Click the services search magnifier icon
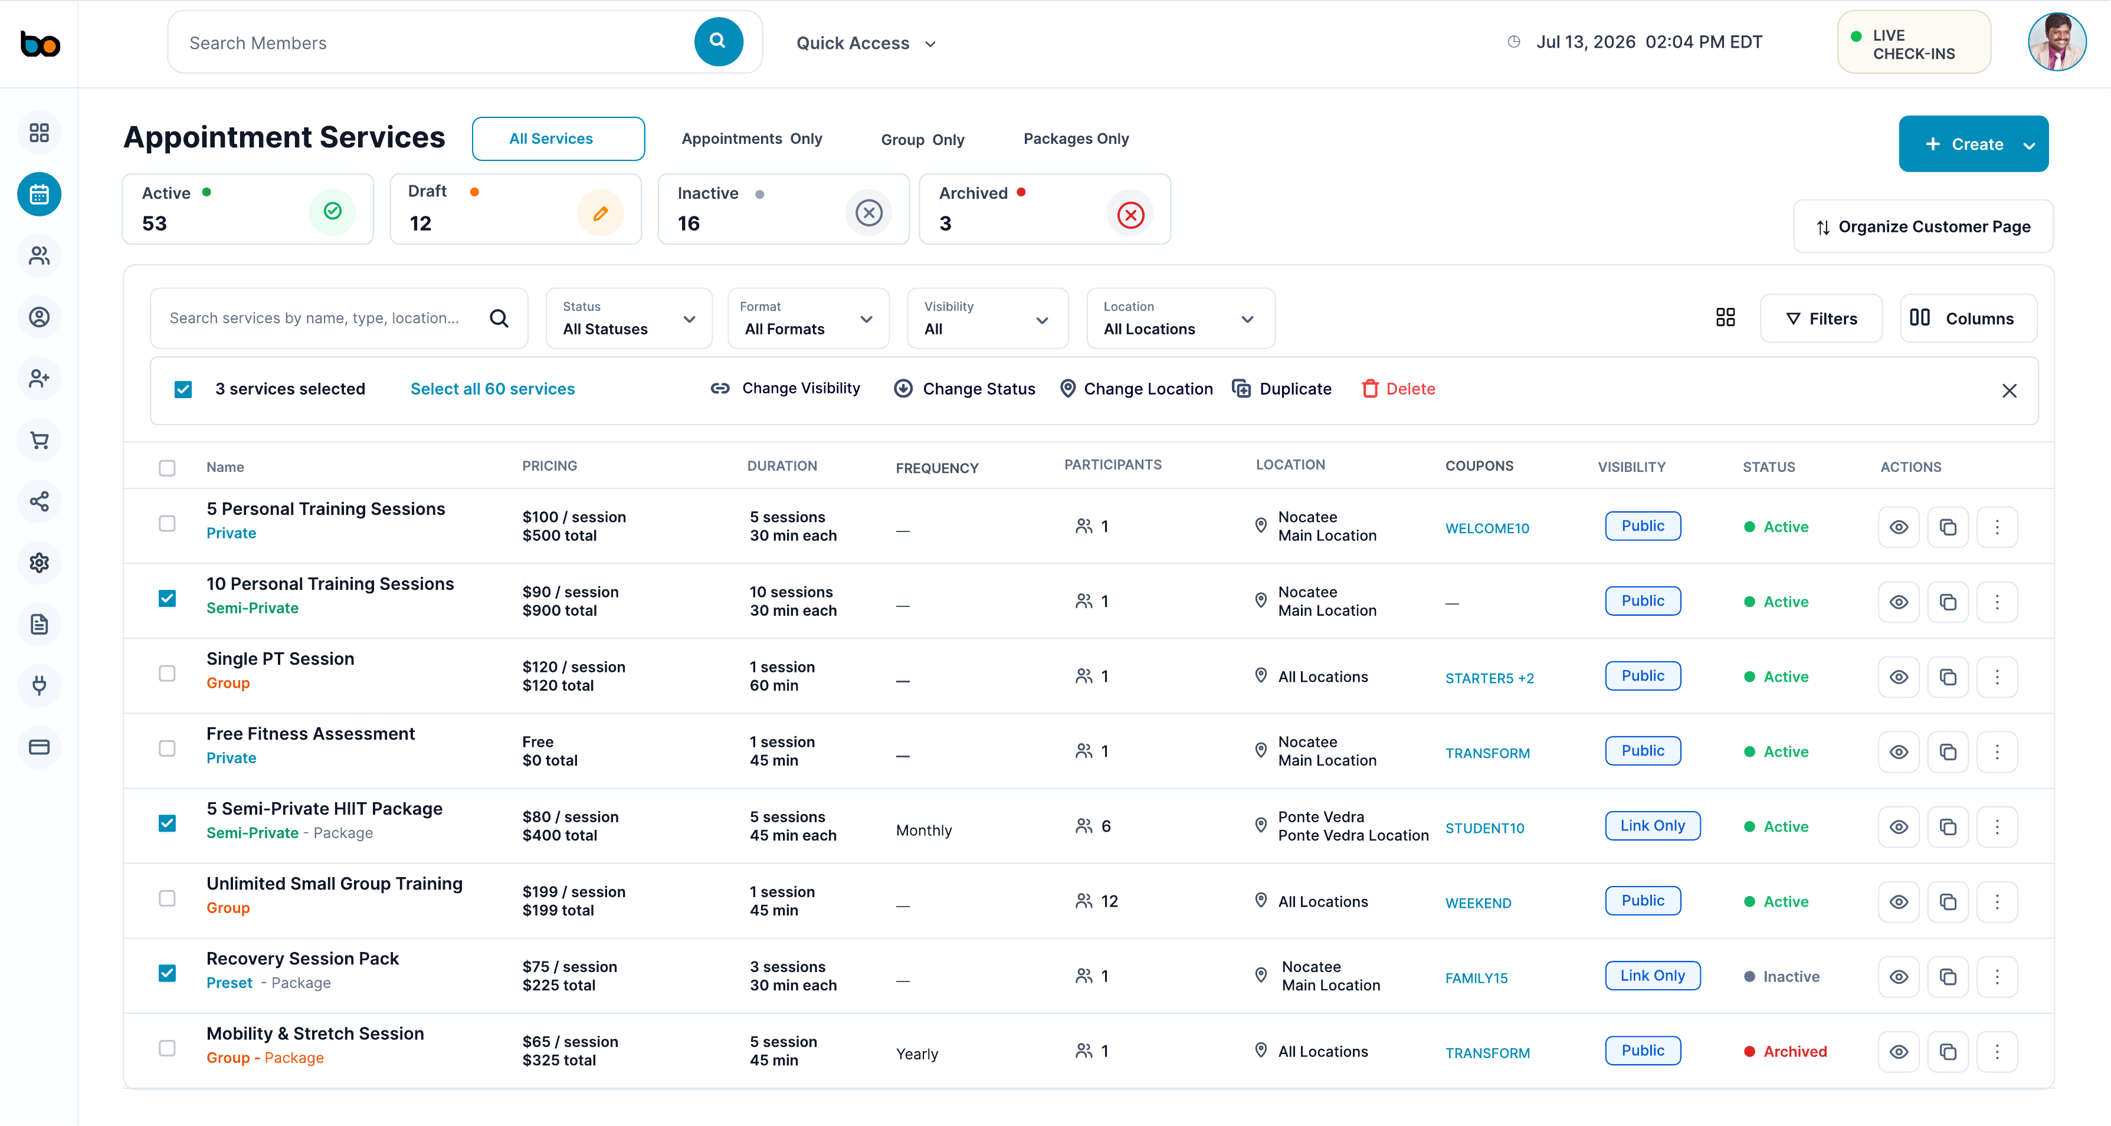 (499, 318)
